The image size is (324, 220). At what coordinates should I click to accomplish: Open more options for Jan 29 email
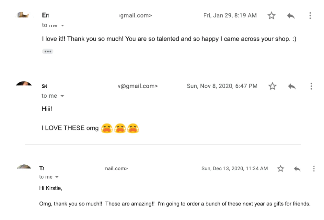pos(310,16)
